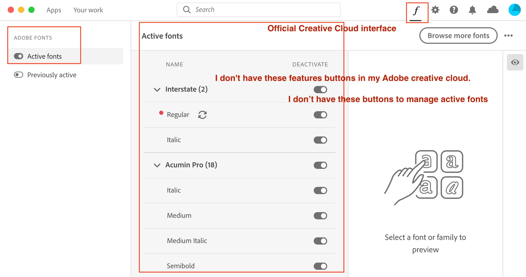This screenshot has height=277, width=526.
Task: Switch to the Apps tab
Action: point(54,10)
